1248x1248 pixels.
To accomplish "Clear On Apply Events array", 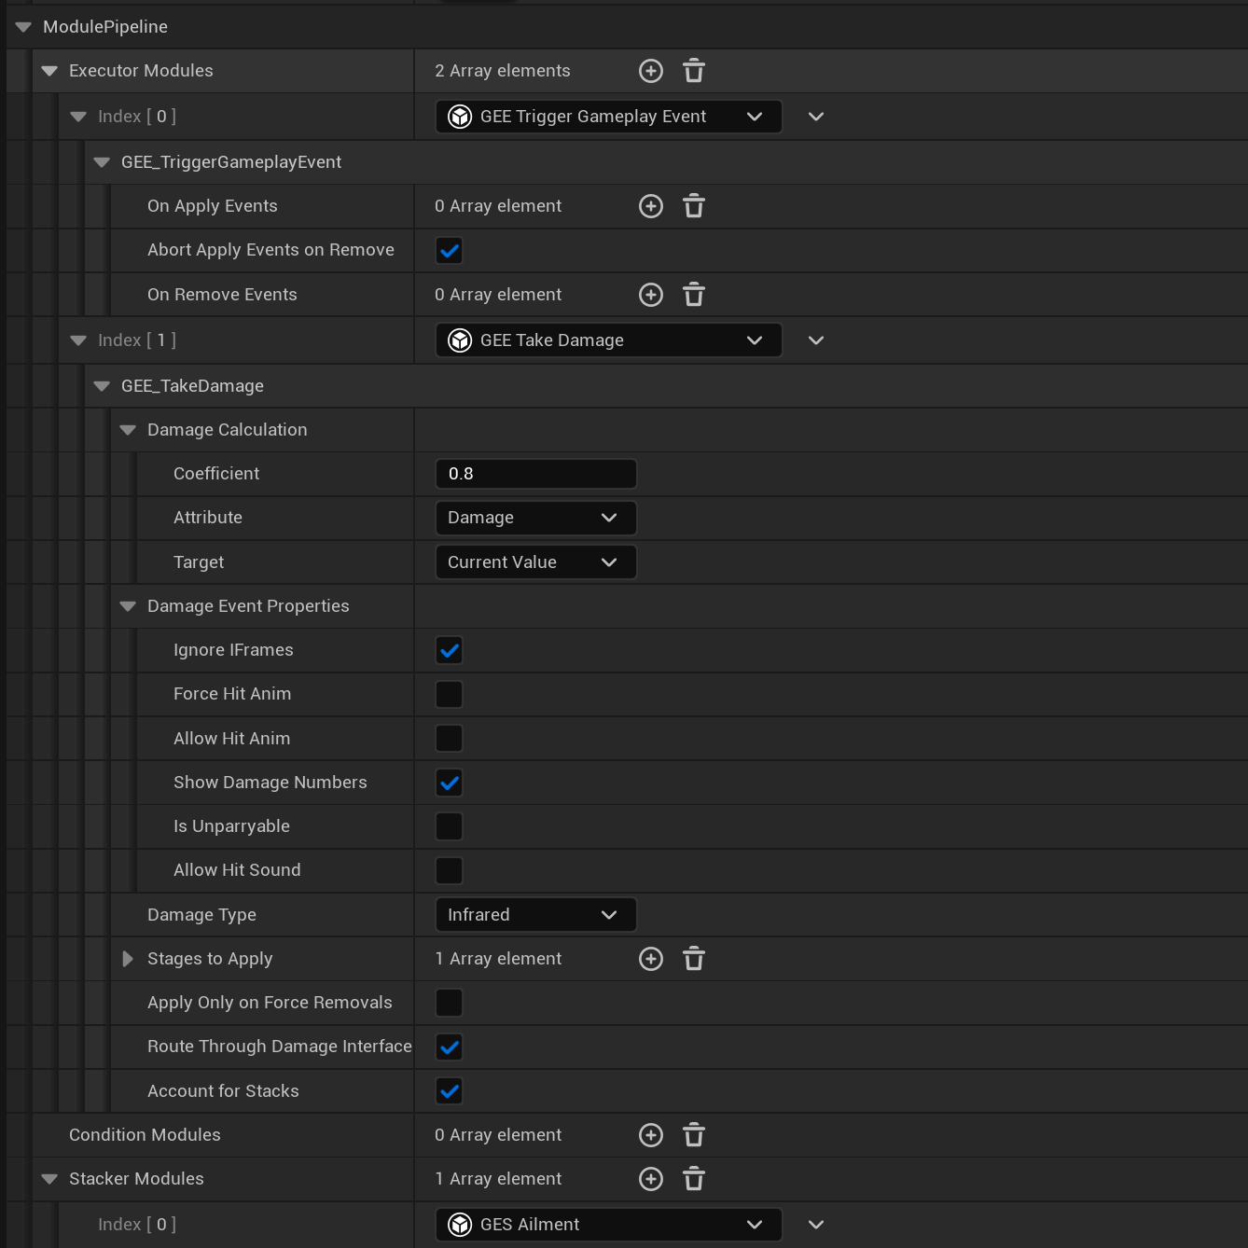I will click(694, 206).
